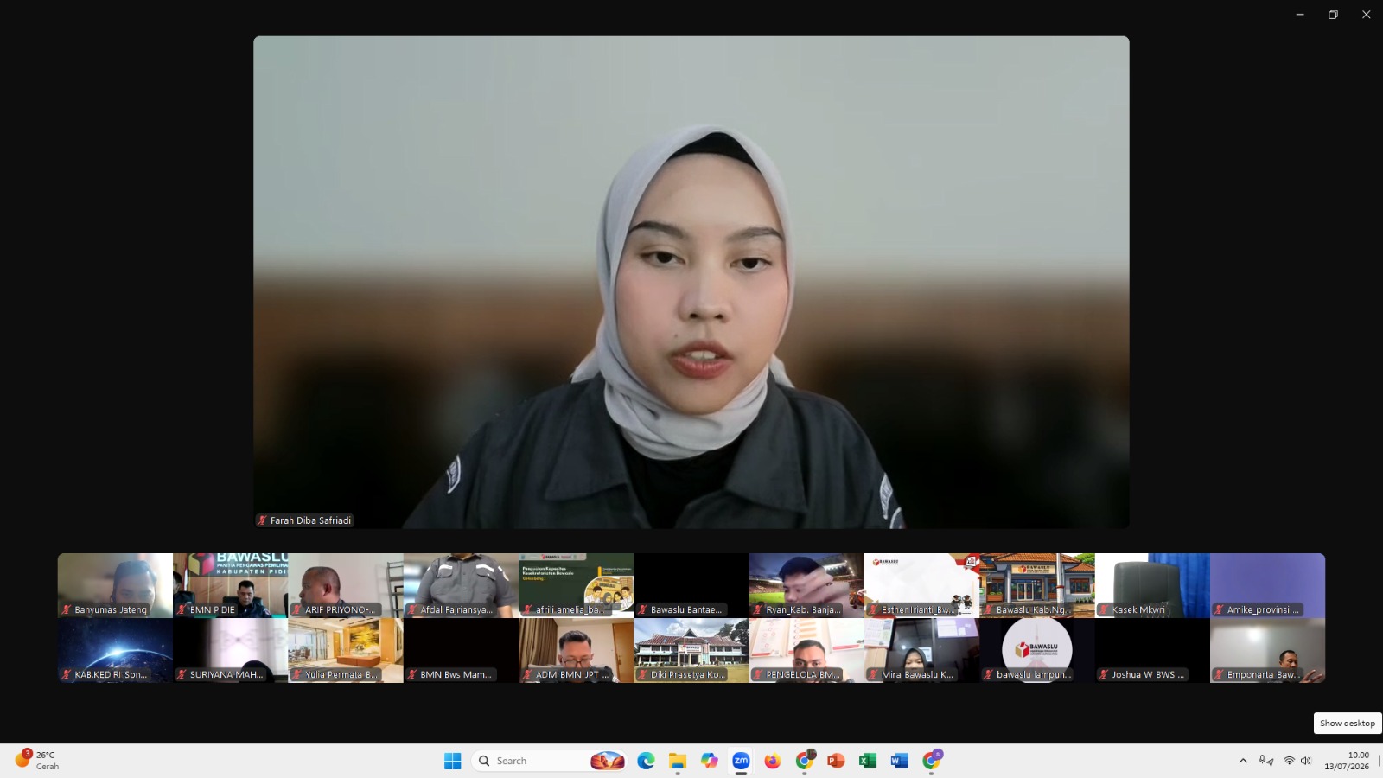This screenshot has width=1383, height=778.
Task: Open the Zoom app in the taskbar
Action: point(741,761)
